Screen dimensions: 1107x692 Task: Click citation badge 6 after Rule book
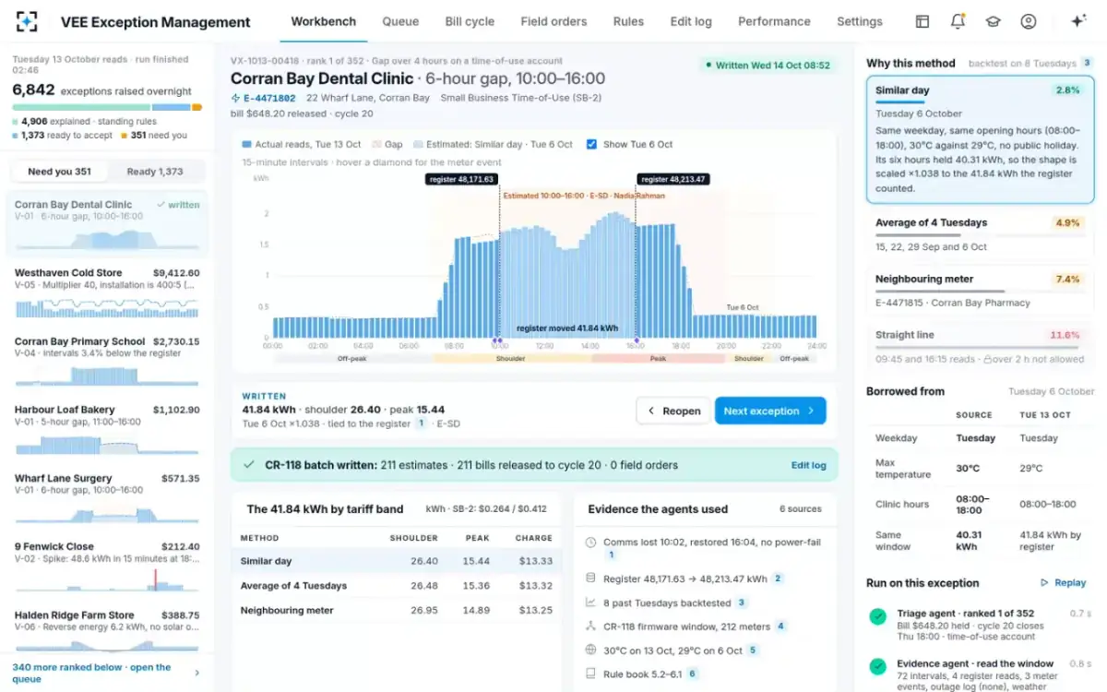coord(693,674)
